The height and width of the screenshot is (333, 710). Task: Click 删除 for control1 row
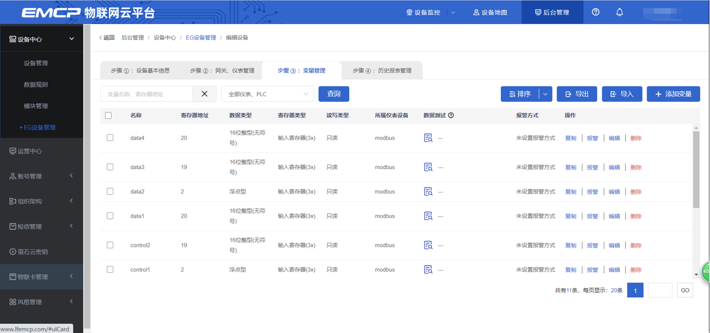point(636,270)
